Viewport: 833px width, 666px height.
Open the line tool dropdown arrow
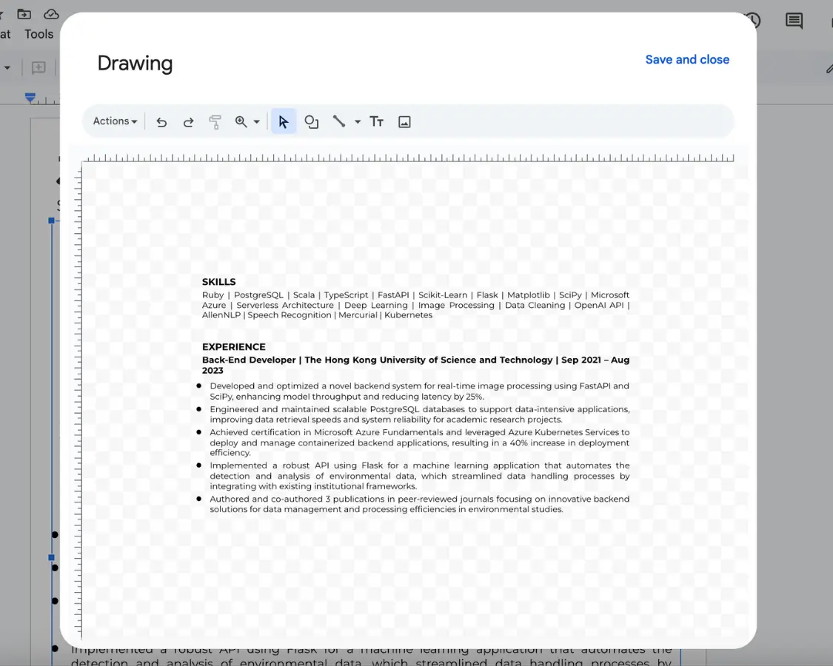356,121
